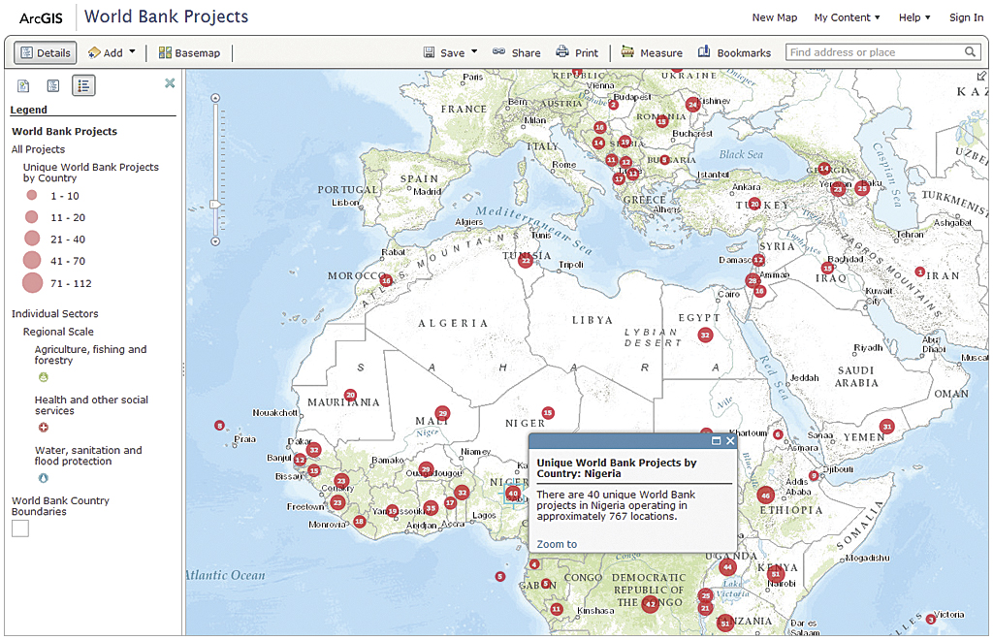
Task: Open the My Content menu
Action: click(x=847, y=17)
